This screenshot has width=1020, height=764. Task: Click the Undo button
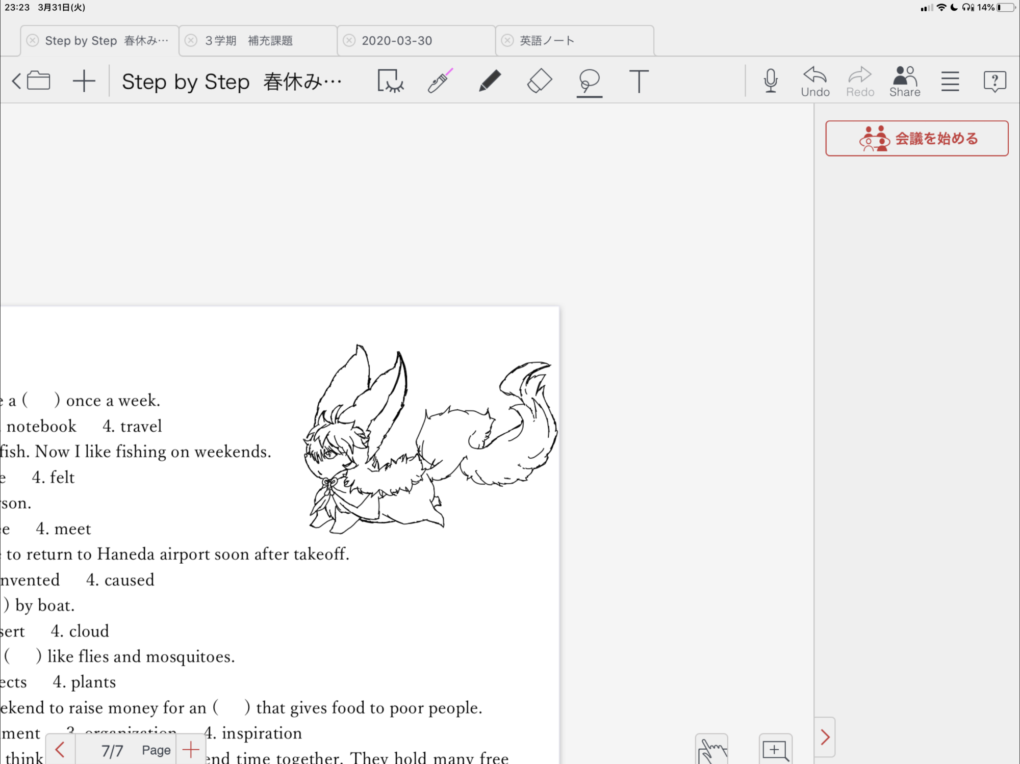[x=815, y=82]
